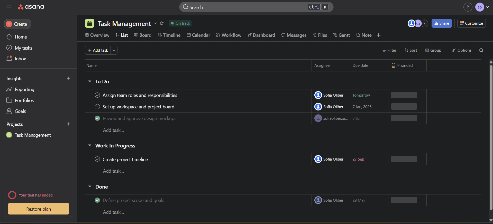
Task: Click the search magnifier icon in list toolbar
Action: 481,50
